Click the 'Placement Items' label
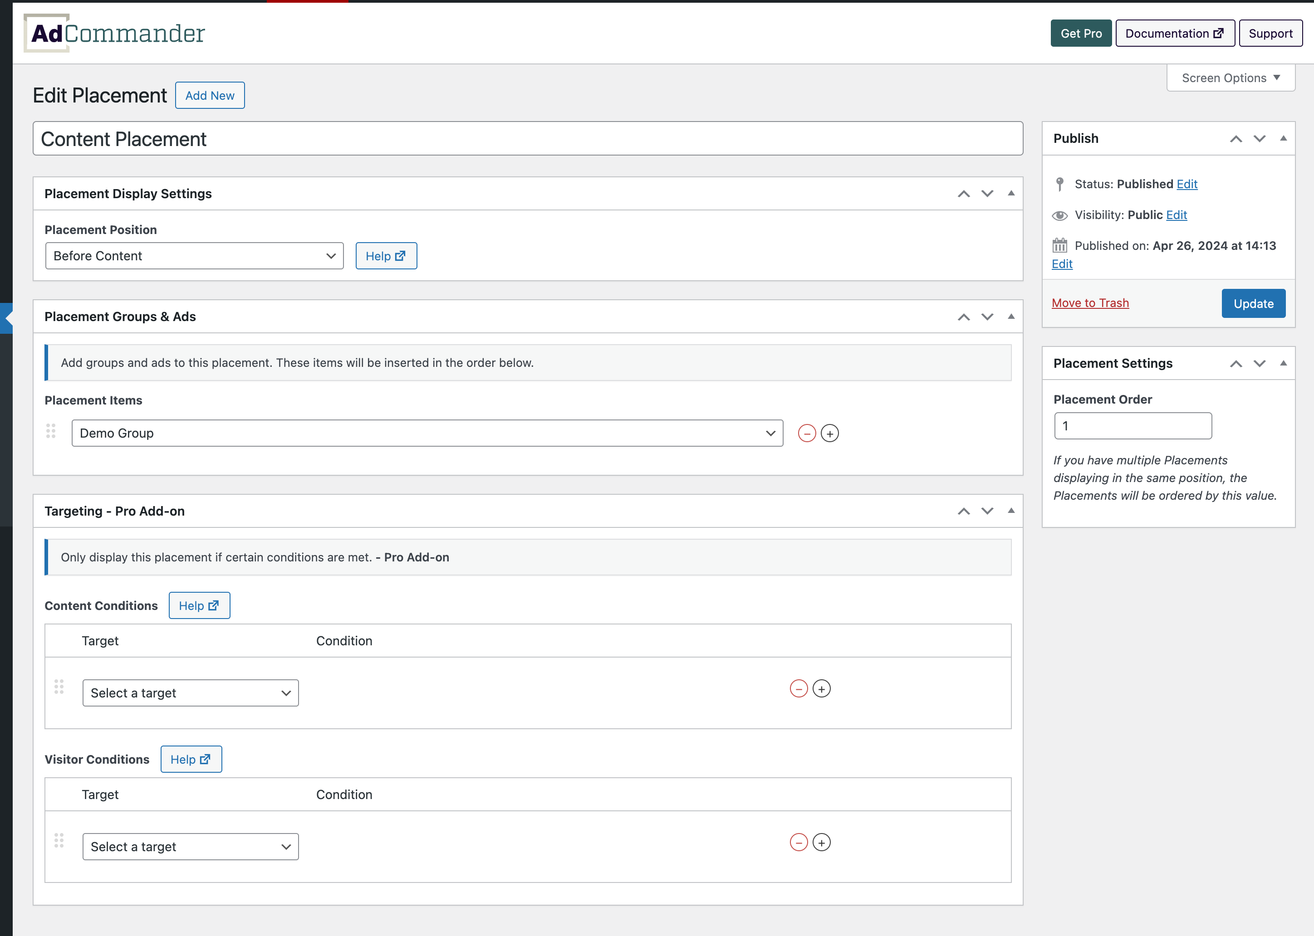Image resolution: width=1314 pixels, height=936 pixels. (93, 400)
